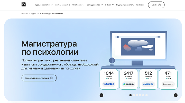This screenshot has width=185, height=103.
Task: Open the Учёба.ру reviews logo
Action: (x=148, y=84)
